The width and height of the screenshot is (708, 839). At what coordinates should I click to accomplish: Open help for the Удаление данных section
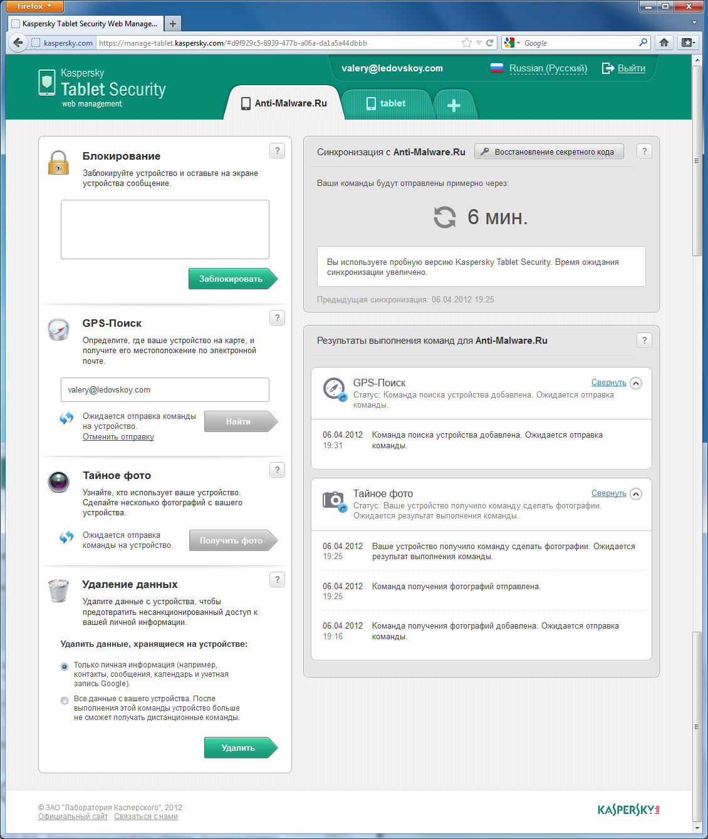278,580
